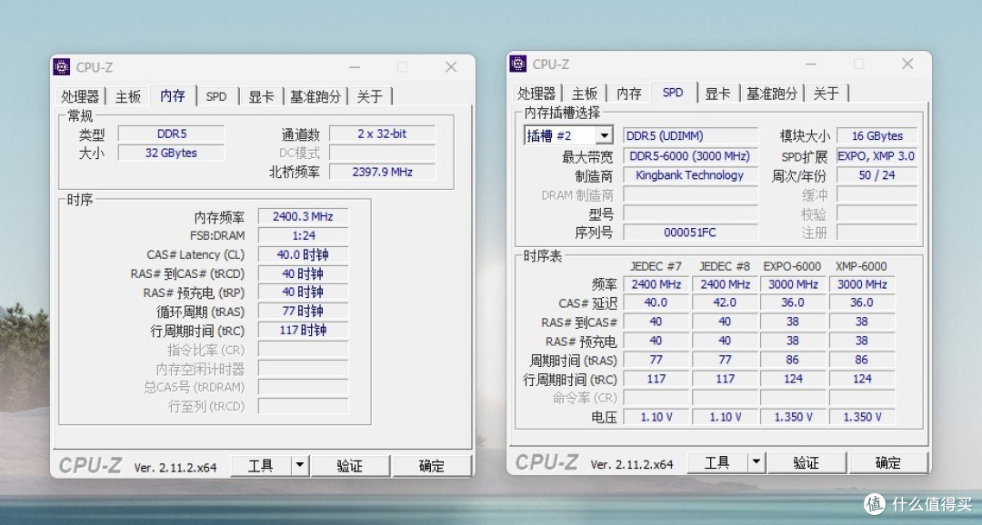Expand 工具 dropdown arrow in right window
The width and height of the screenshot is (982, 525).
pos(756,462)
